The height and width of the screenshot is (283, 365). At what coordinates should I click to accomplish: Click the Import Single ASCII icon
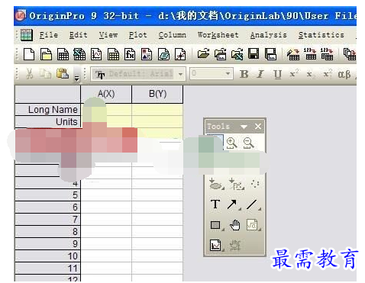coord(310,54)
